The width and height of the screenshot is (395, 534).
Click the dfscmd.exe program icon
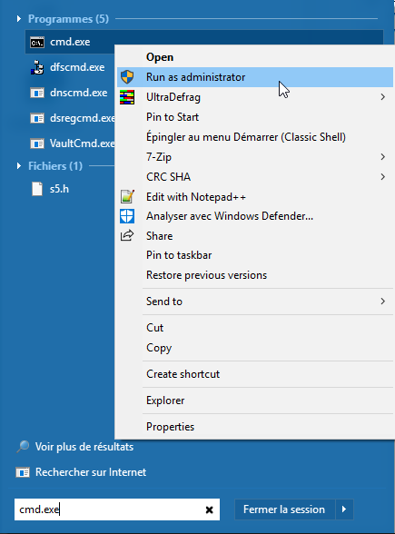(x=36, y=67)
